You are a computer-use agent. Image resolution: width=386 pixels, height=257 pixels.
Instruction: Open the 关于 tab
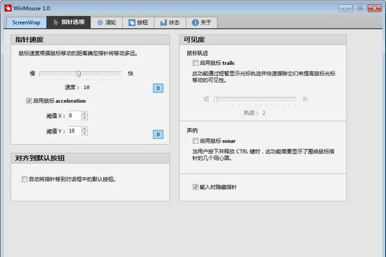[201, 22]
